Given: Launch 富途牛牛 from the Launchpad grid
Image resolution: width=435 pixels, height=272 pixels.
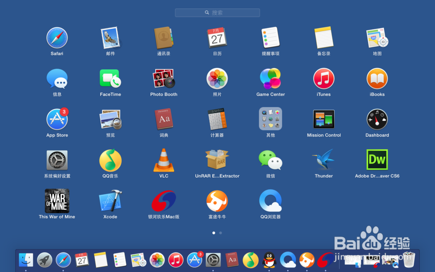Looking at the screenshot, I should pyautogui.click(x=217, y=201).
